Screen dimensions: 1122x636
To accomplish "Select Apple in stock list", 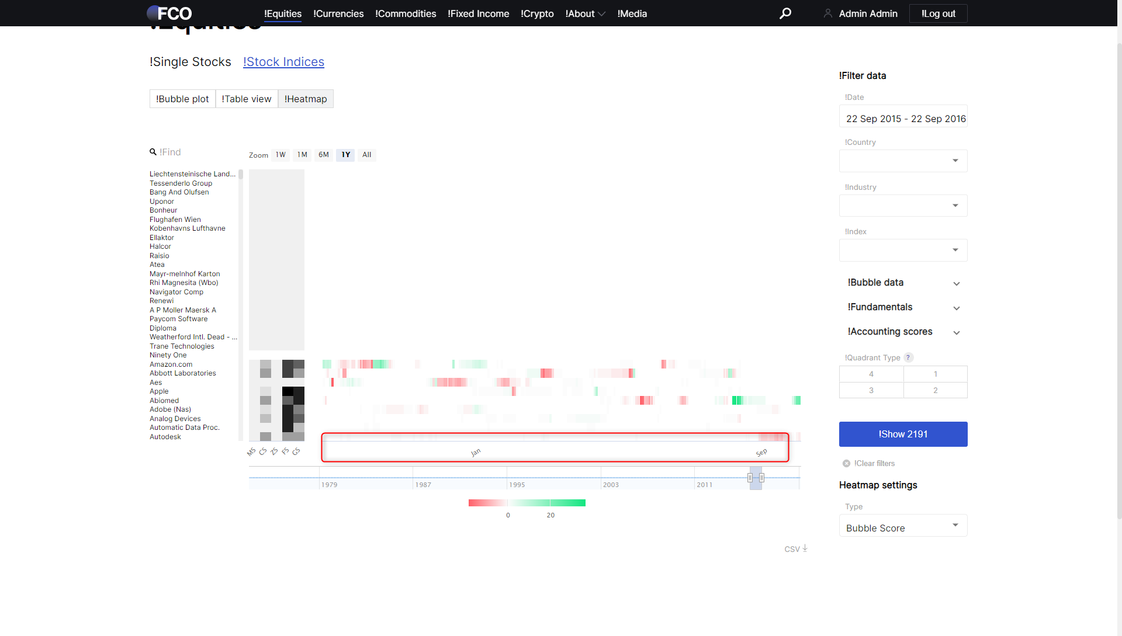I will coord(159,391).
